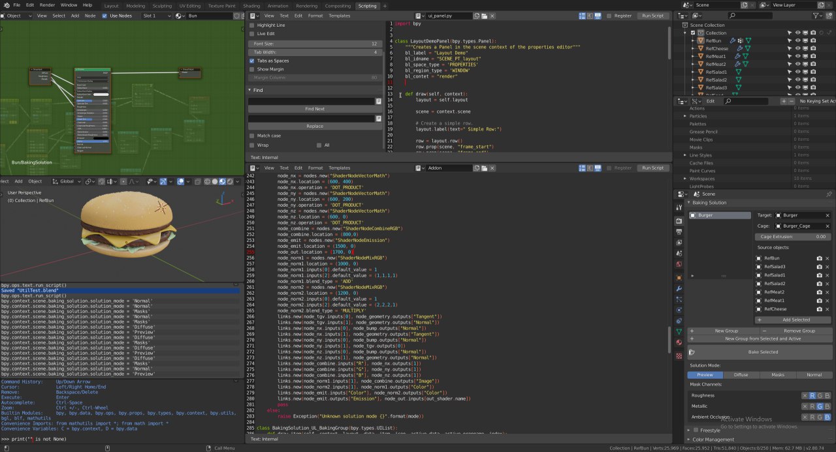Open the Window menu in top bar

(x=69, y=5)
